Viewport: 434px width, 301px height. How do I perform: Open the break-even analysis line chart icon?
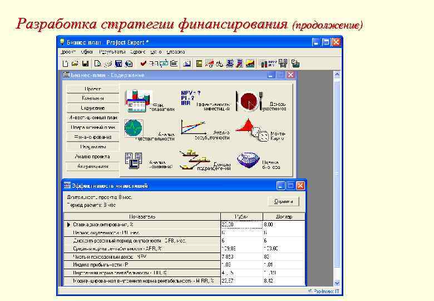point(205,130)
